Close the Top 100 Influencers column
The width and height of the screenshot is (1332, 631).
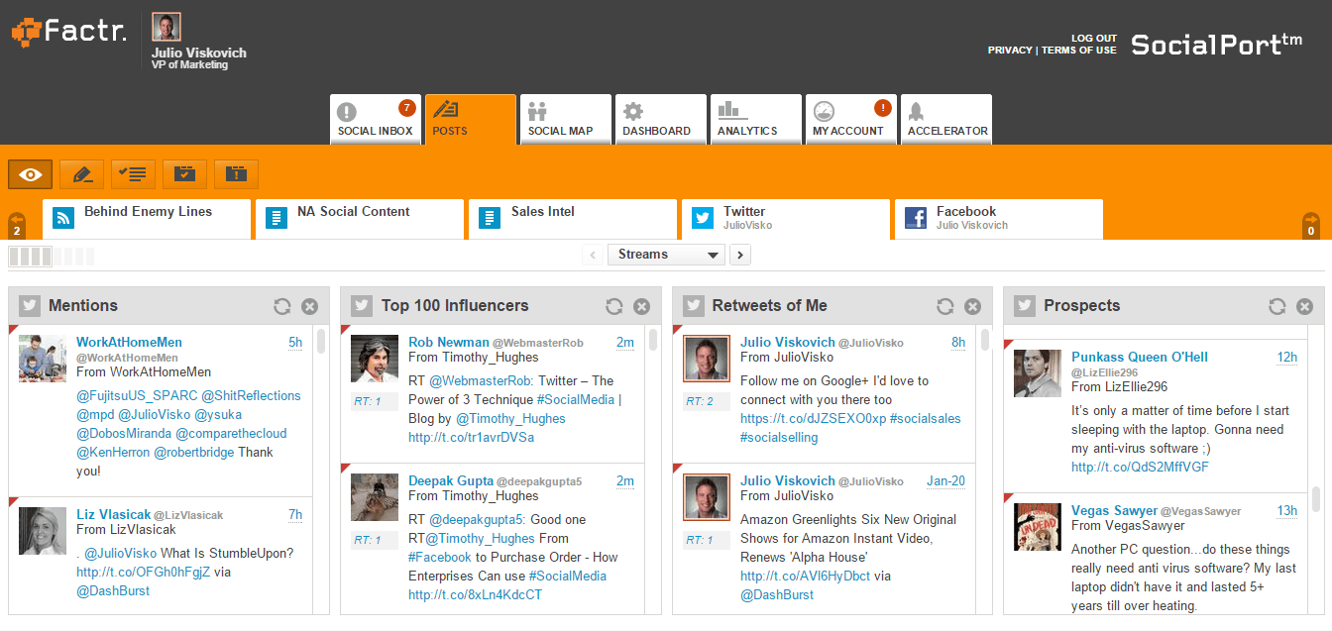pyautogui.click(x=641, y=307)
